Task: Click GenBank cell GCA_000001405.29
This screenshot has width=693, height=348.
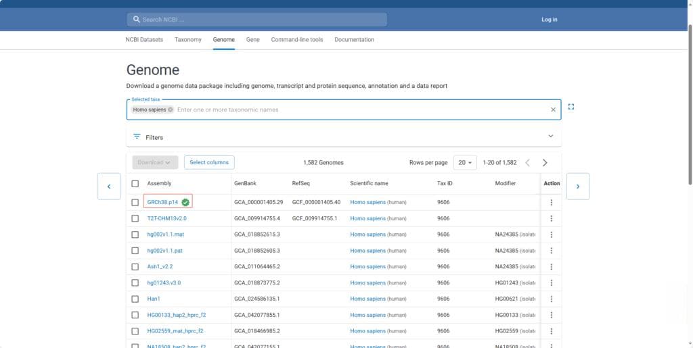Action: (x=259, y=203)
